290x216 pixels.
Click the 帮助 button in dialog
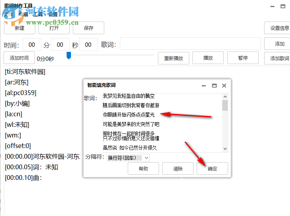tap(143, 168)
